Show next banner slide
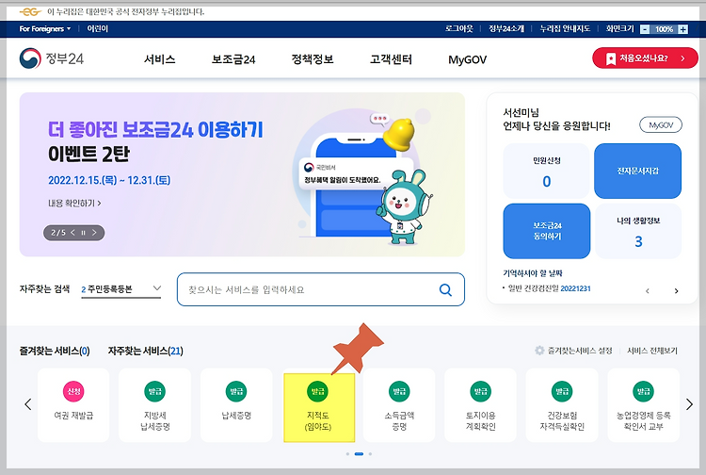Viewport: 706px width, 475px height. pos(94,233)
